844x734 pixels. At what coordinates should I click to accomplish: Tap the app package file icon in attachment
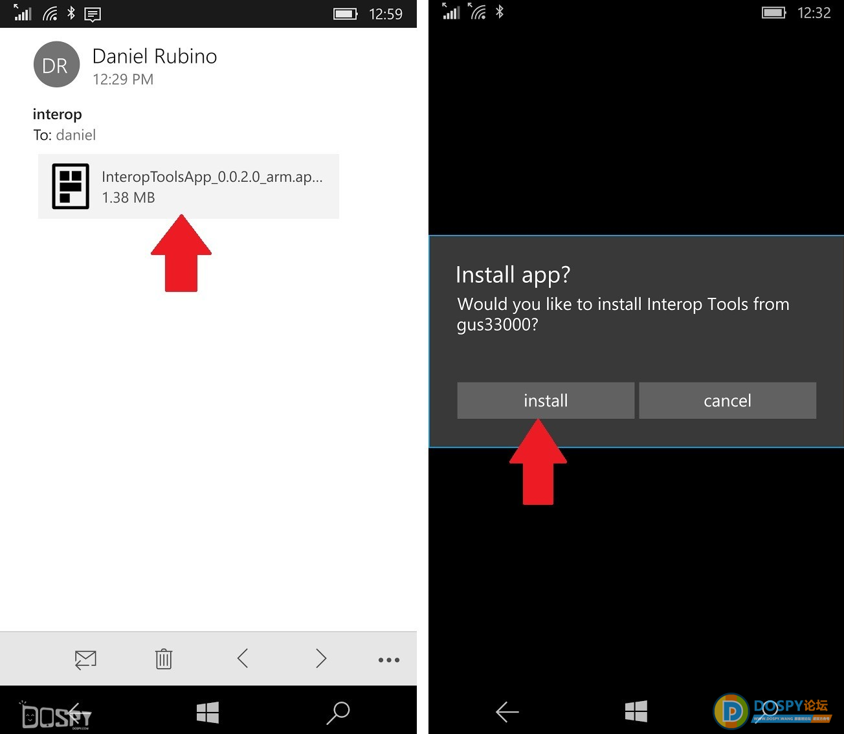click(71, 186)
